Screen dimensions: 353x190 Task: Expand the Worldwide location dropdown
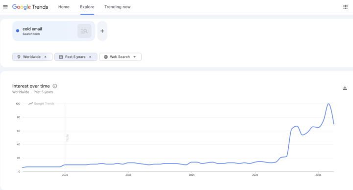coord(32,57)
